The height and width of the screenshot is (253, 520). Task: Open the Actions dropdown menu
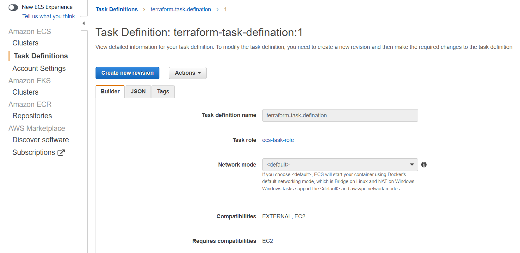pyautogui.click(x=188, y=73)
